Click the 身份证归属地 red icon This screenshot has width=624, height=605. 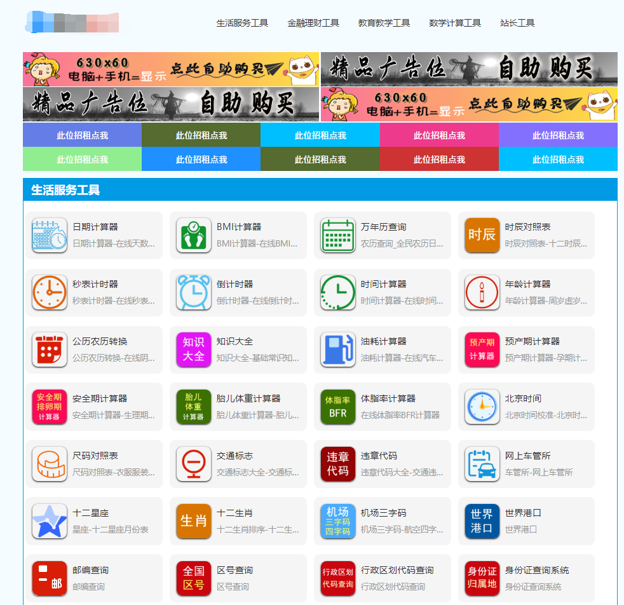click(482, 578)
